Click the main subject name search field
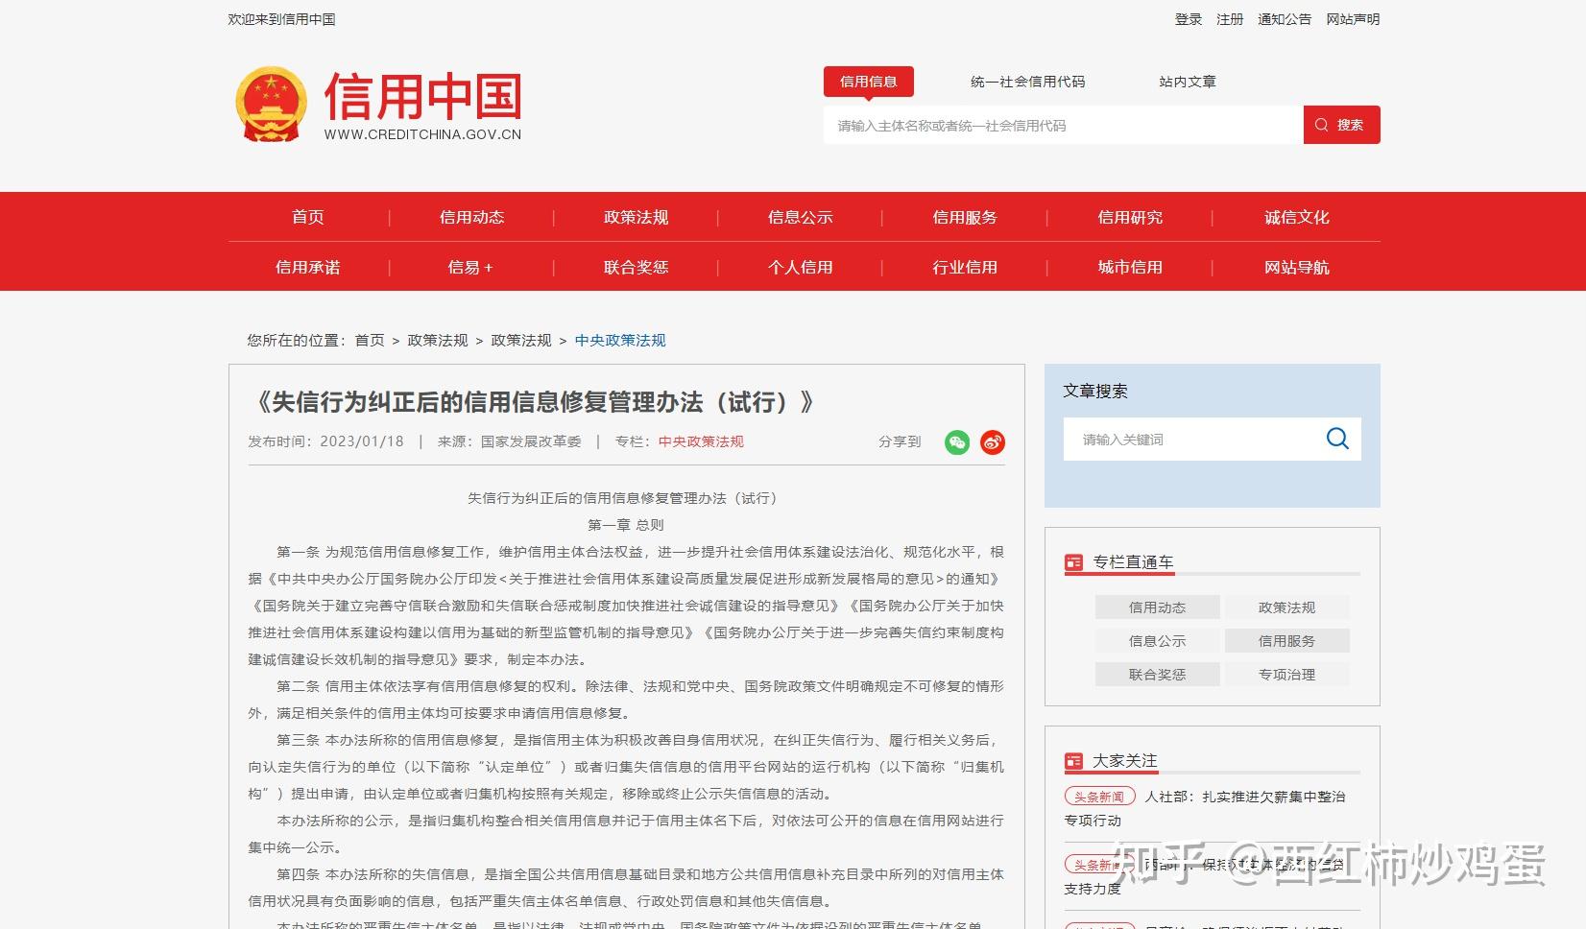This screenshot has height=929, width=1586. 1063,126
